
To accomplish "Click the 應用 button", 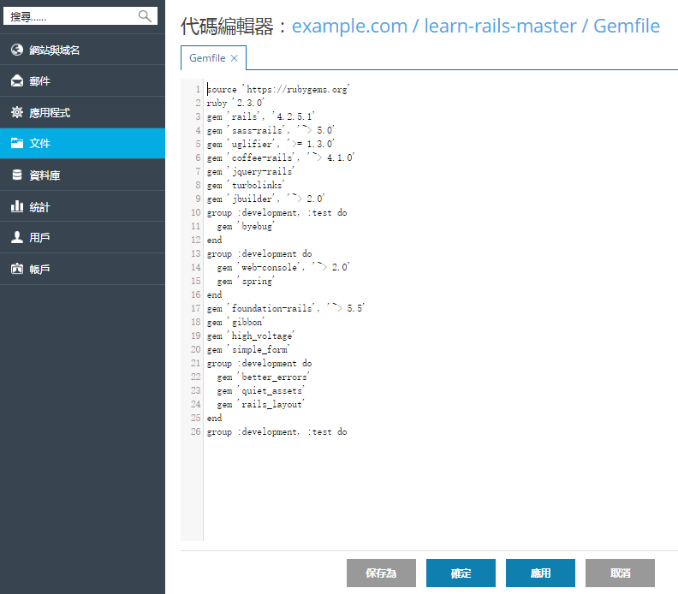I will pyautogui.click(x=540, y=573).
